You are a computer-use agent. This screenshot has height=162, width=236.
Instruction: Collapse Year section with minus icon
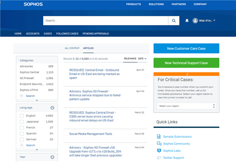point(52,157)
